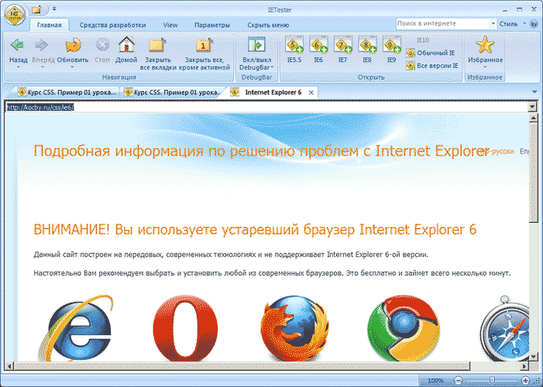Click the zoom slider handle
This screenshot has width=543, height=387.
[x=492, y=381]
